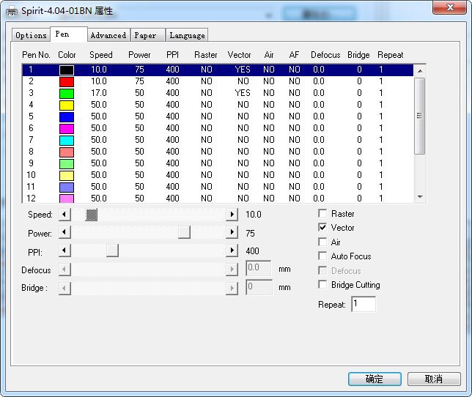Uncheck the Vector checkbox
472x397 pixels.
tap(322, 227)
